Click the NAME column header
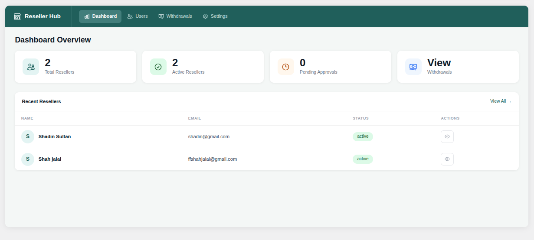The width and height of the screenshot is (534, 240). (x=27, y=118)
